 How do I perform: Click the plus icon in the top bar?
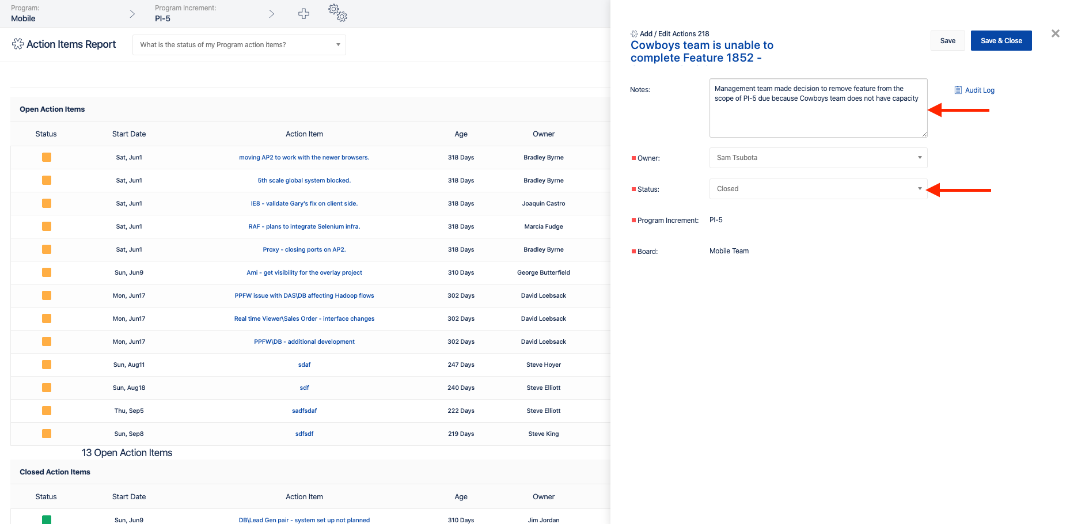tap(303, 14)
